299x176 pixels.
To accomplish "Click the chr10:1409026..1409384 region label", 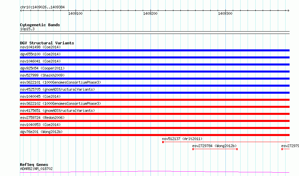I will tap(42, 7).
